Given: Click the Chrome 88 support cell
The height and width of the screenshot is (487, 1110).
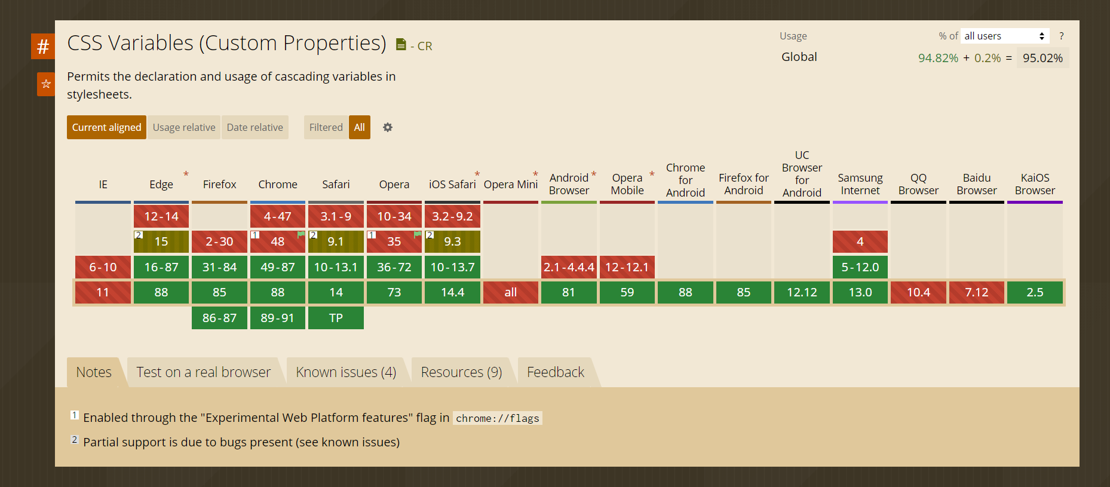Looking at the screenshot, I should 278,292.
